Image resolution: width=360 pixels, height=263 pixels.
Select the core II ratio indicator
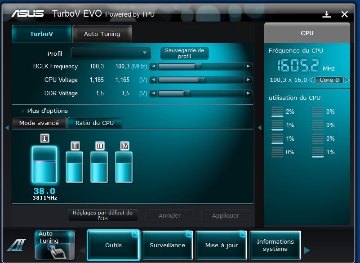(75, 146)
